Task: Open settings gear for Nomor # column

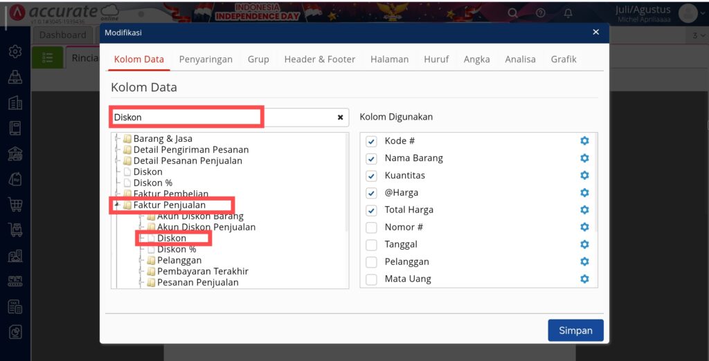Action: [x=584, y=227]
